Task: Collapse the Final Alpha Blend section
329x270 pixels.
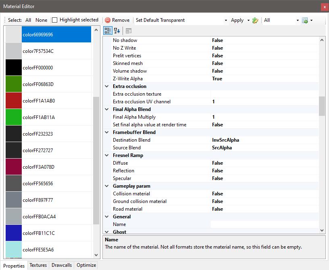Action: 107,109
